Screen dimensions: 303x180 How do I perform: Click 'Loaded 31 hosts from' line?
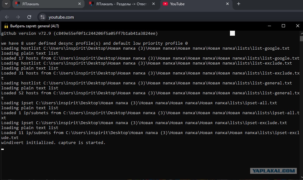[150, 76]
